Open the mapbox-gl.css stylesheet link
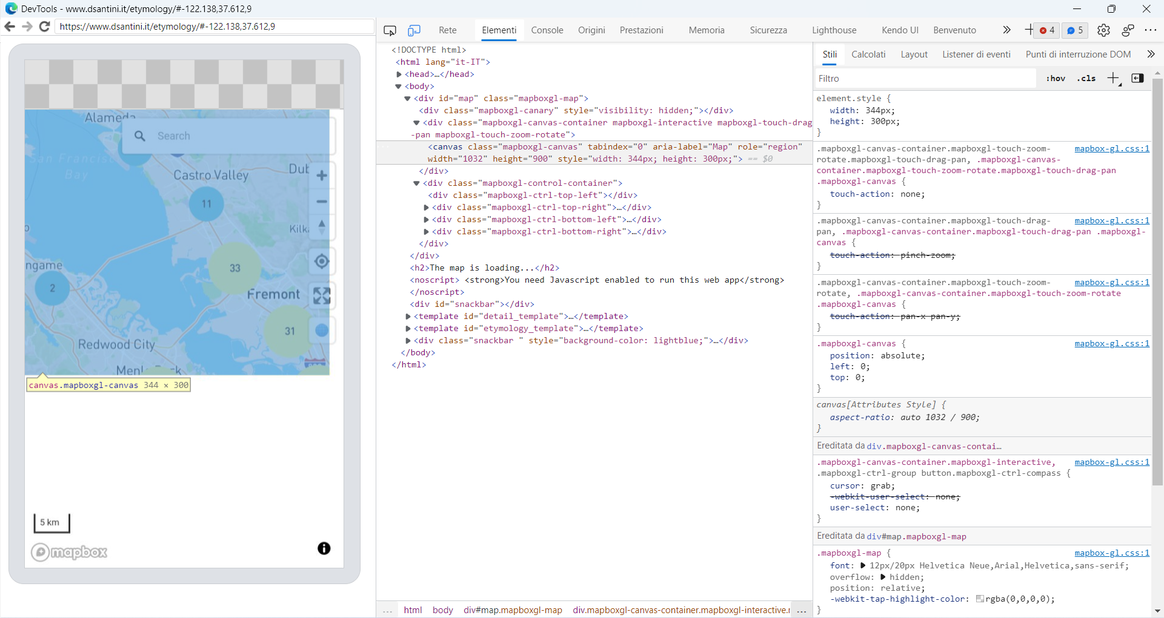Screen dimensions: 1164x618 [1111, 149]
